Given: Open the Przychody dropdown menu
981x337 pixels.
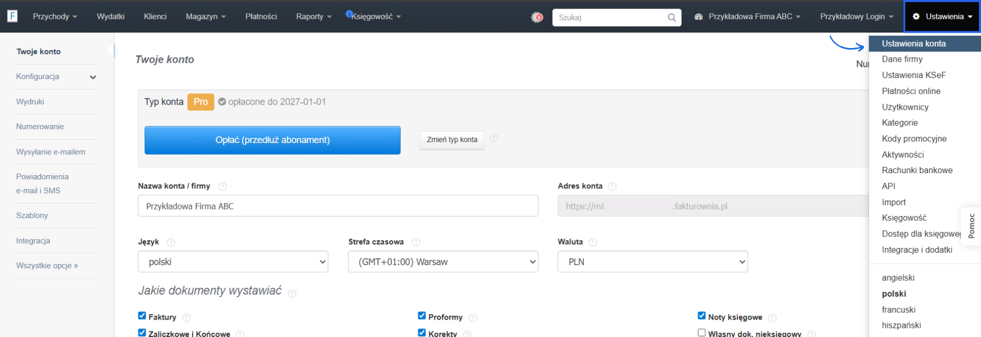Looking at the screenshot, I should click(x=55, y=16).
